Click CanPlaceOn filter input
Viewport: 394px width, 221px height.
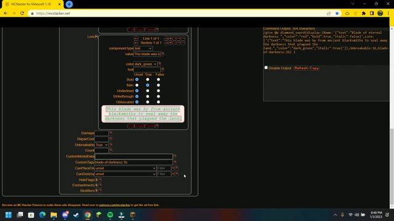(164, 168)
